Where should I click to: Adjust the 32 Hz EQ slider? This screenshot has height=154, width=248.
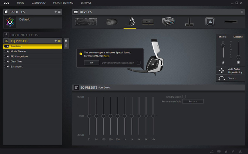click(89, 116)
